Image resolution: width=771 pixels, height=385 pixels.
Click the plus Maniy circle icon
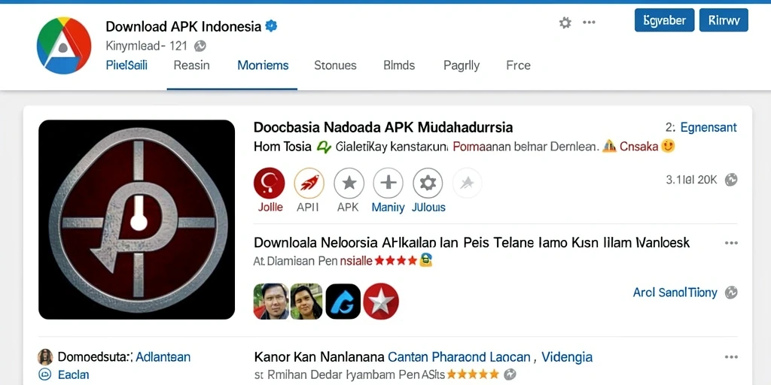(389, 183)
